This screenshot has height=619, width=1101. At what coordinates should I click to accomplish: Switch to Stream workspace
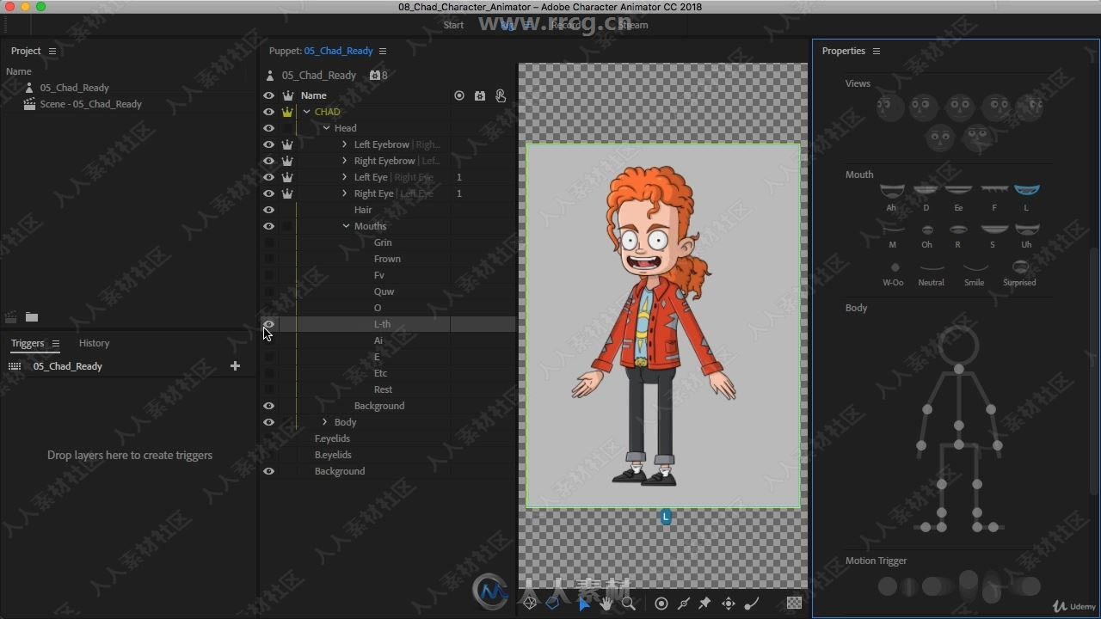tap(633, 25)
